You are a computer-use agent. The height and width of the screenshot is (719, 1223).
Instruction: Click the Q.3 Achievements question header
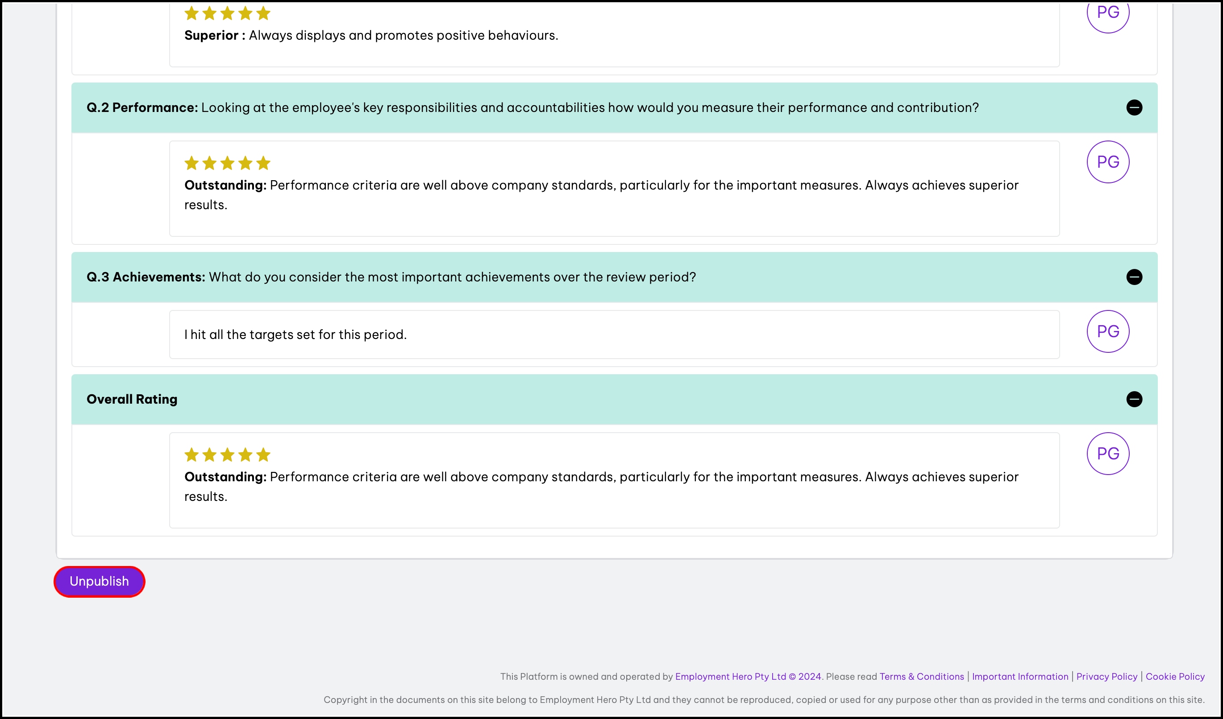(391, 277)
